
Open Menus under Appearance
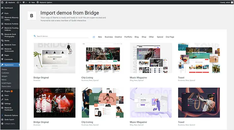[x=4, y=80]
